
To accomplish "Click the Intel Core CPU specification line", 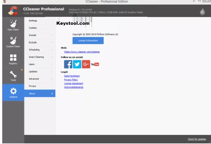I will coord(106,12).
